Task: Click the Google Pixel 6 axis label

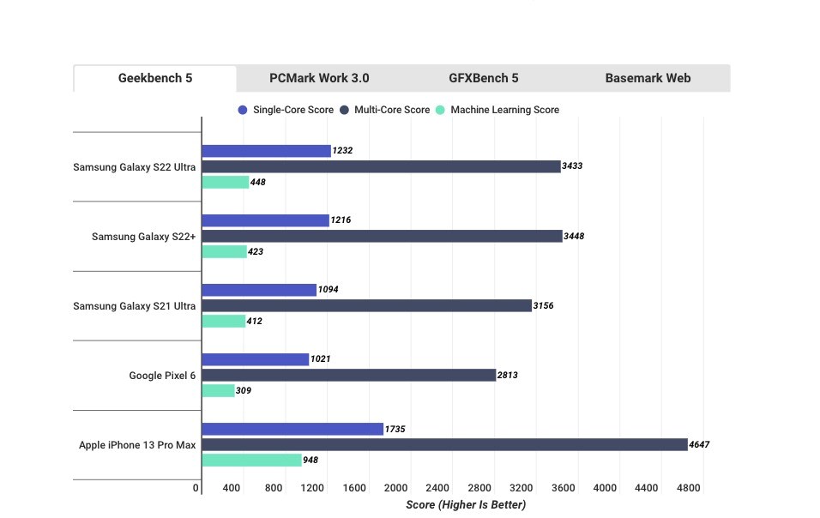Action: (x=162, y=376)
